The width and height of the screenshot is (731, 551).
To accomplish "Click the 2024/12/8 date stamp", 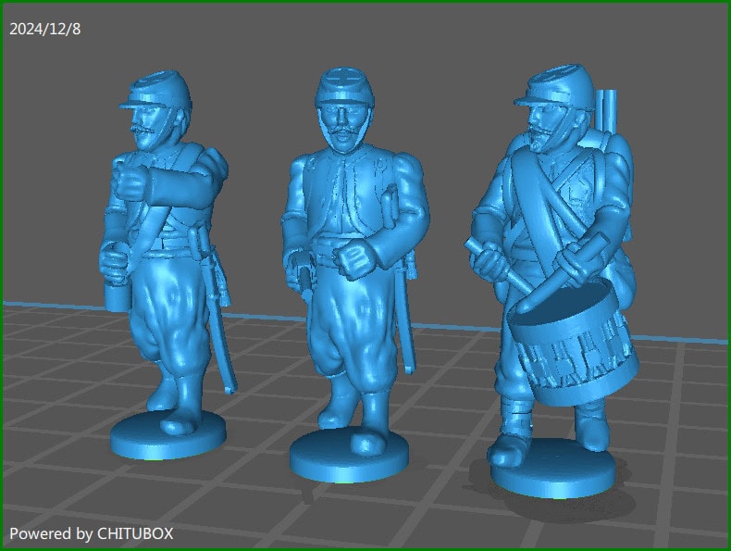I will (44, 29).
